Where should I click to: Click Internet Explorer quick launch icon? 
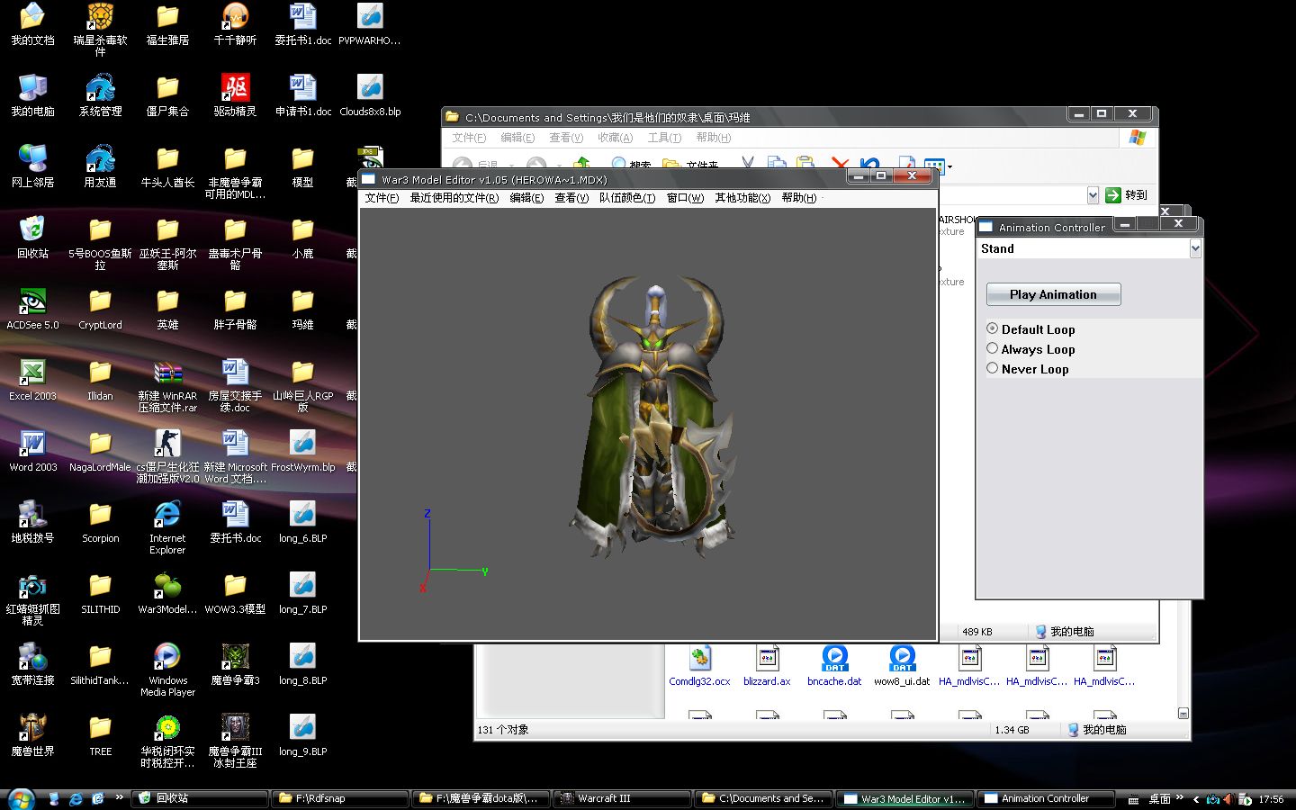(x=76, y=798)
